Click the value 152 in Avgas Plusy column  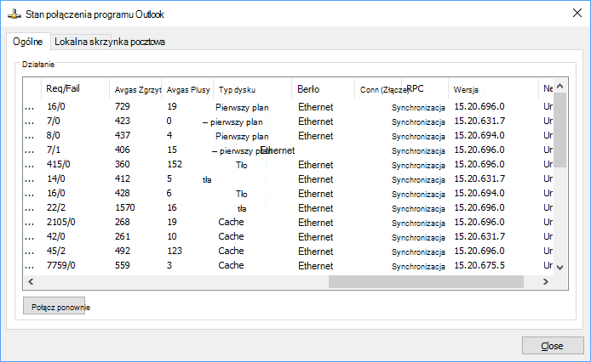tap(175, 165)
